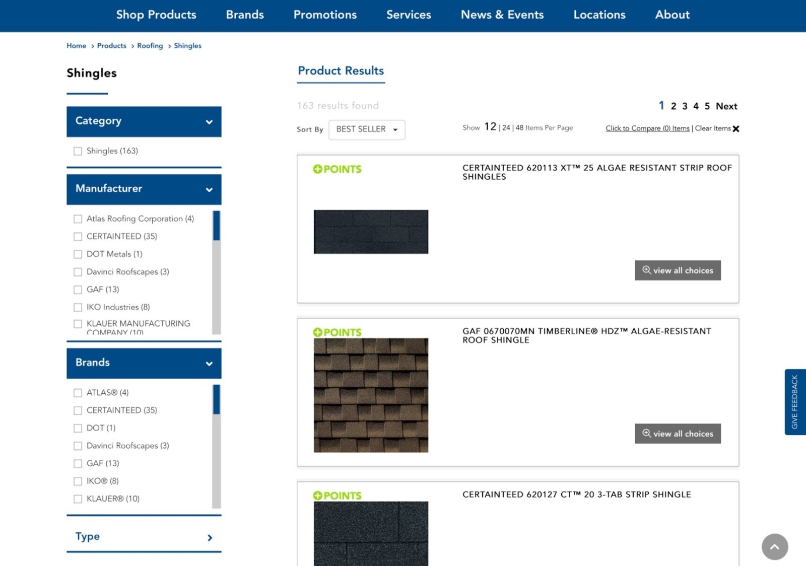
Task: Click the Points logo on the first product
Action: pos(337,169)
